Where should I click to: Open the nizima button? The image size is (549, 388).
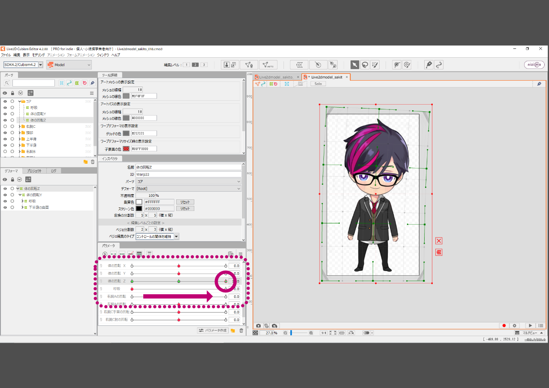[x=534, y=65]
